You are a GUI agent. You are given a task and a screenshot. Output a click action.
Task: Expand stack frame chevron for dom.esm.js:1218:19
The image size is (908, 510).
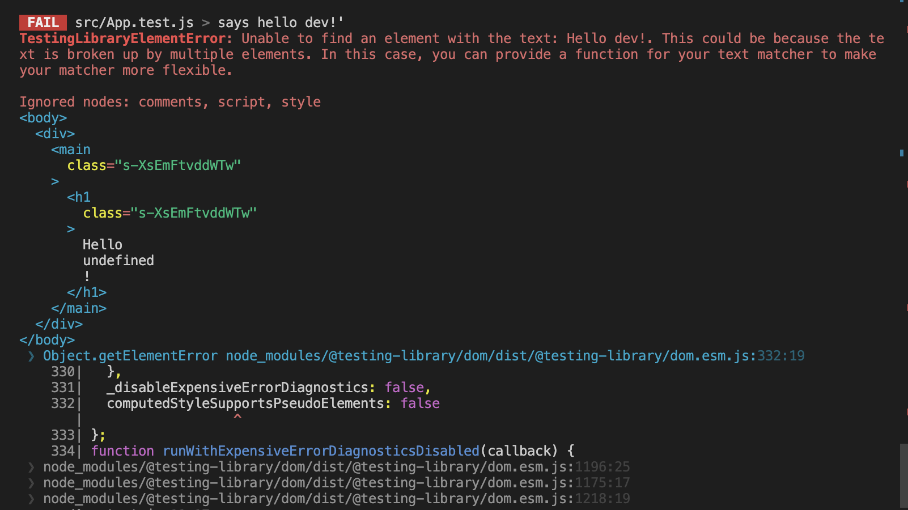31,499
